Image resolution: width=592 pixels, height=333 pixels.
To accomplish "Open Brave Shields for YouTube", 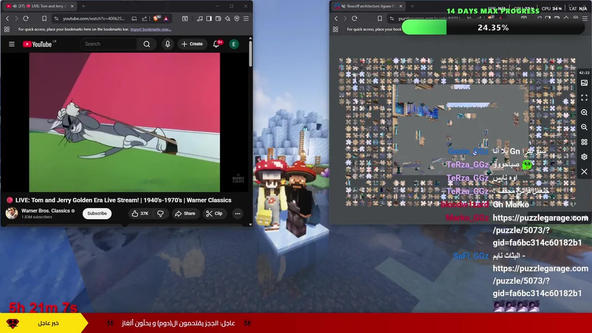I will [156, 18].
